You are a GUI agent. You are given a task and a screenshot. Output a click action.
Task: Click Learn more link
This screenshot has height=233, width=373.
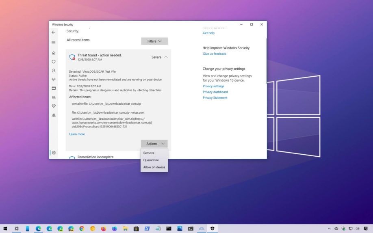click(77, 134)
